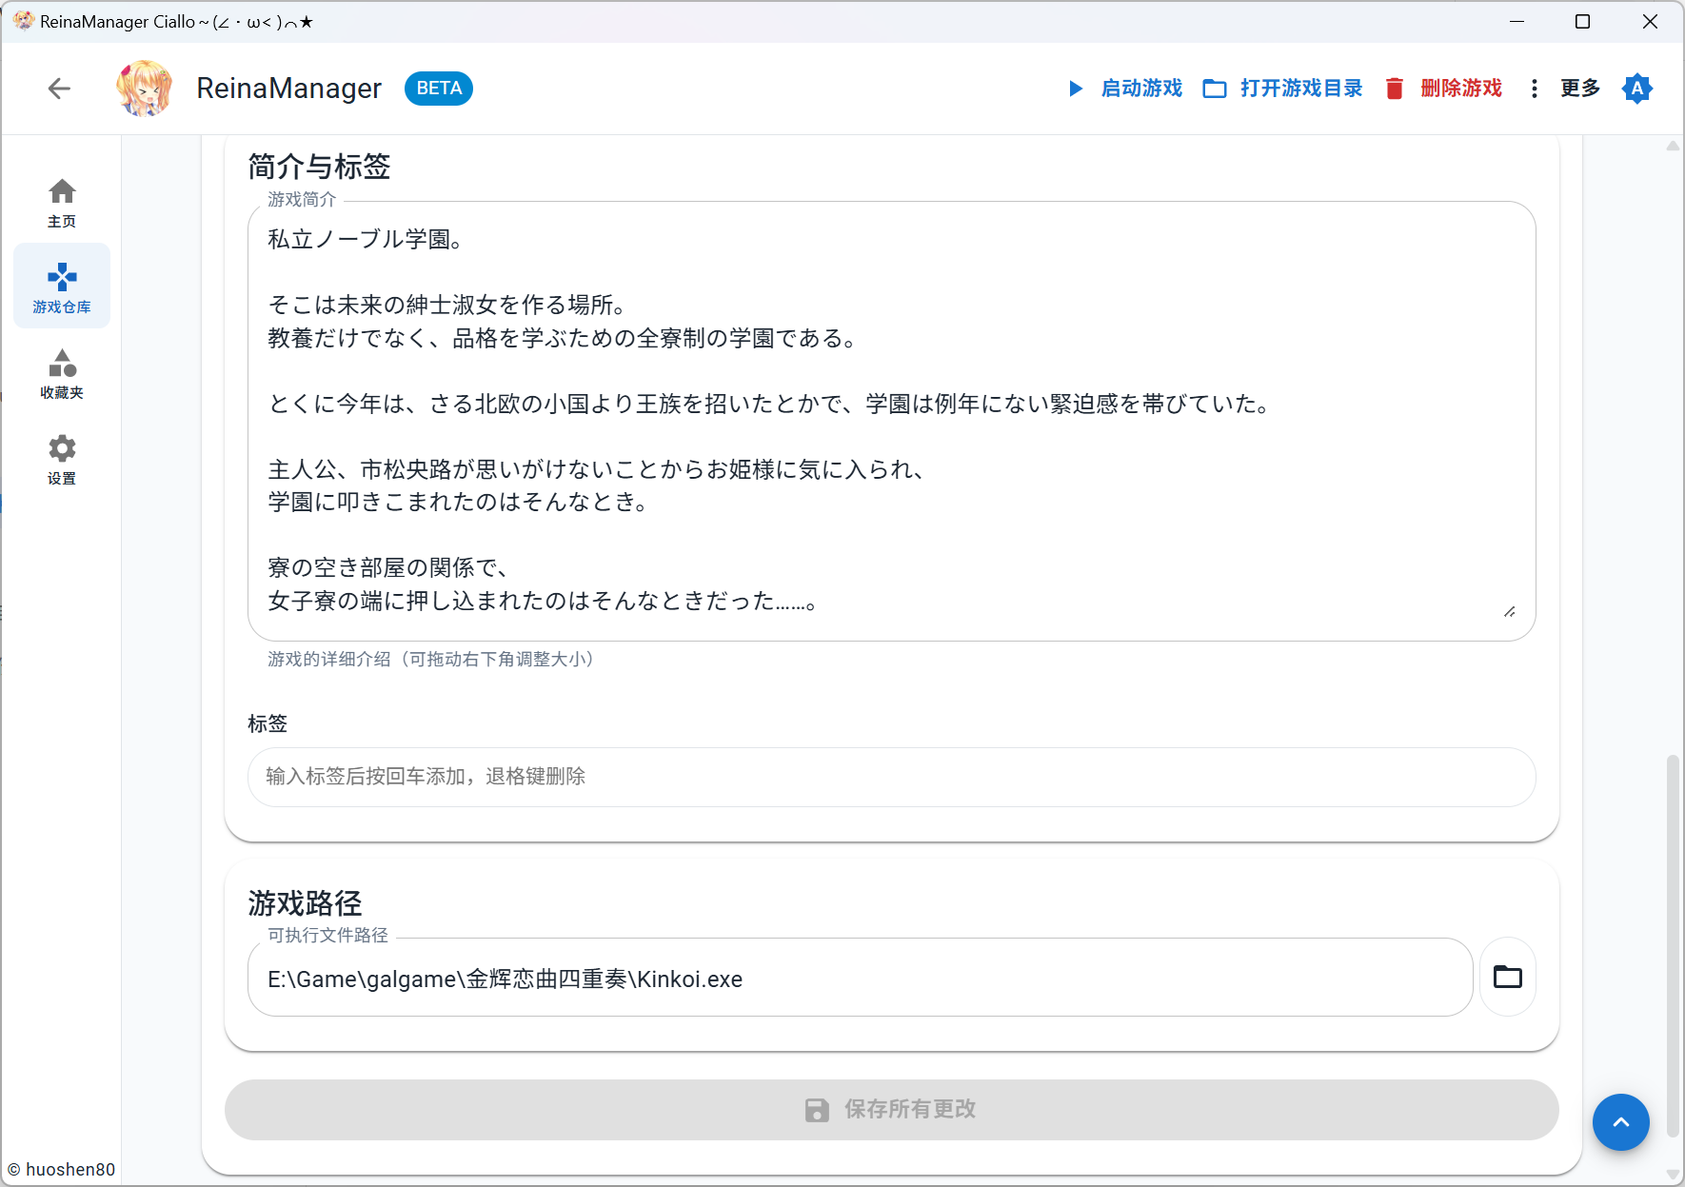Maximize the ReinaManager window
This screenshot has width=1685, height=1187.
coord(1582,22)
